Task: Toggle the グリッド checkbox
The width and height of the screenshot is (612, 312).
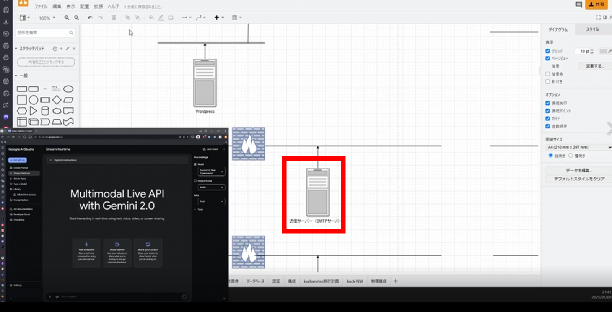Action: coord(548,51)
